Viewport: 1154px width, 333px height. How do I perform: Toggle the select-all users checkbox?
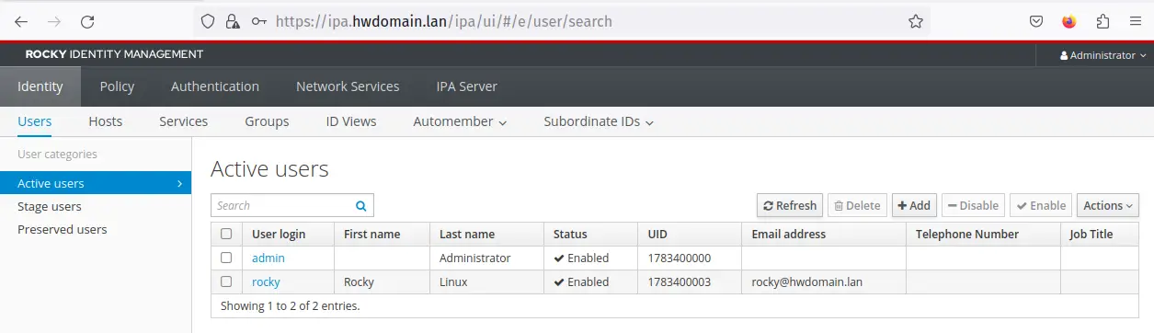[x=226, y=234]
